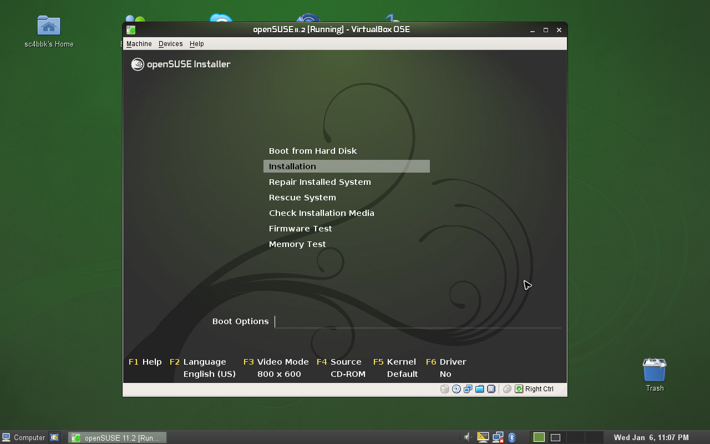Click into the Boot Options field
The image size is (710, 444).
coord(418,321)
